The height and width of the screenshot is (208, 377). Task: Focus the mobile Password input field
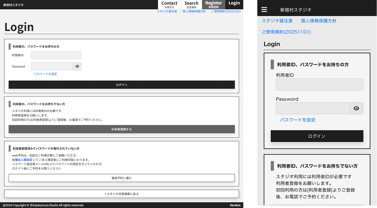[313, 108]
